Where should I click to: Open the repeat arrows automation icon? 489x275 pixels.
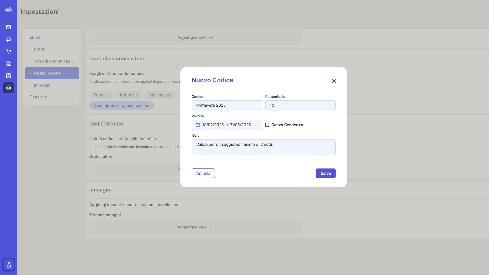tap(8, 39)
